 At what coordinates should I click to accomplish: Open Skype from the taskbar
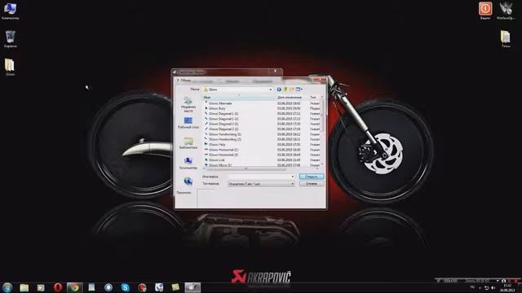[125, 287]
